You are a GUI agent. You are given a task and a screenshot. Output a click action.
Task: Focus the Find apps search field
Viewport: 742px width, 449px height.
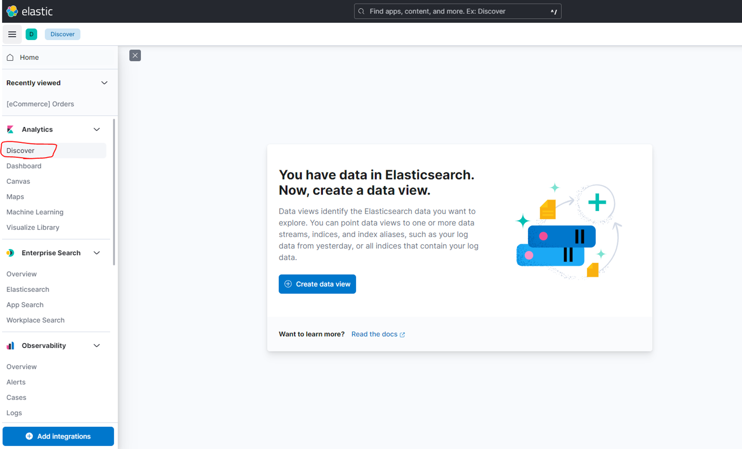(x=457, y=12)
